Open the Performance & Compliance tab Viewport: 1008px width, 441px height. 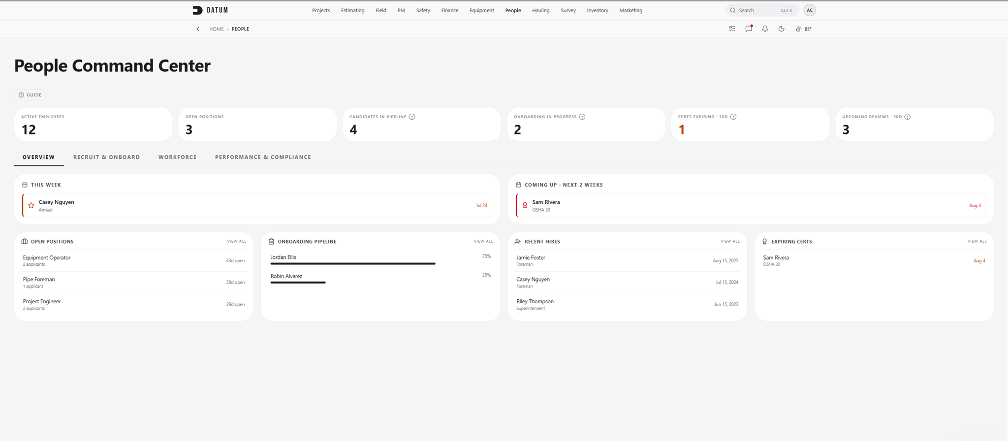263,157
